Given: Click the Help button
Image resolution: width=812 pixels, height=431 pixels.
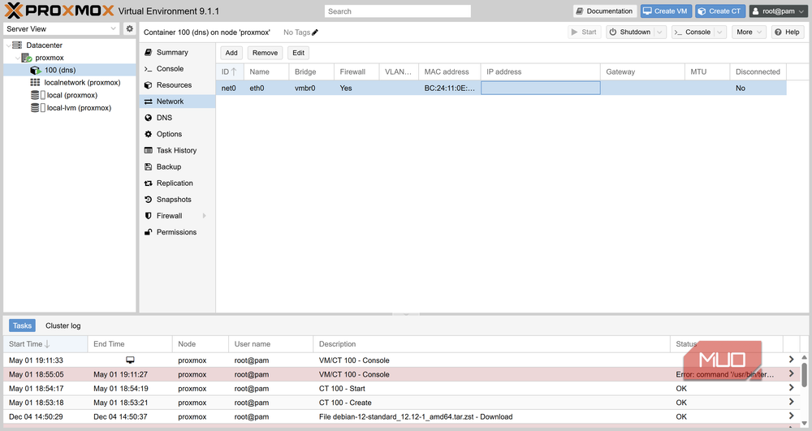Looking at the screenshot, I should click(x=788, y=32).
